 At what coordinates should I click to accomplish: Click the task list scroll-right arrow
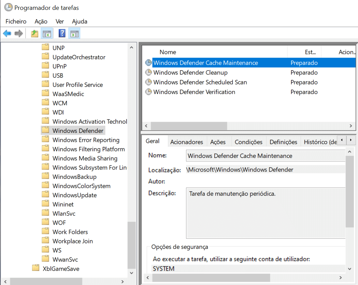(351, 126)
